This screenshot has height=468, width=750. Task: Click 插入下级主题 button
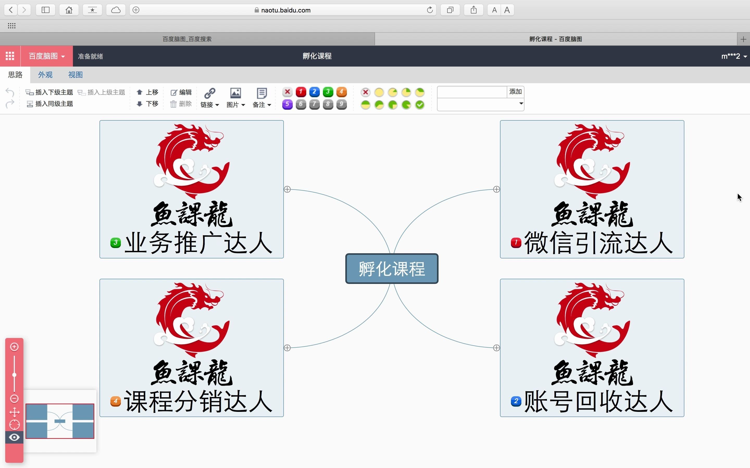click(49, 92)
